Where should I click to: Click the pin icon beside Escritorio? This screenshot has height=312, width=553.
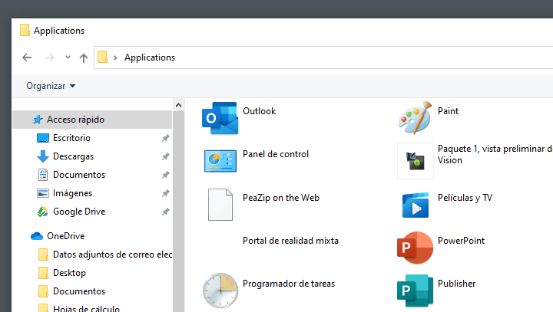165,138
